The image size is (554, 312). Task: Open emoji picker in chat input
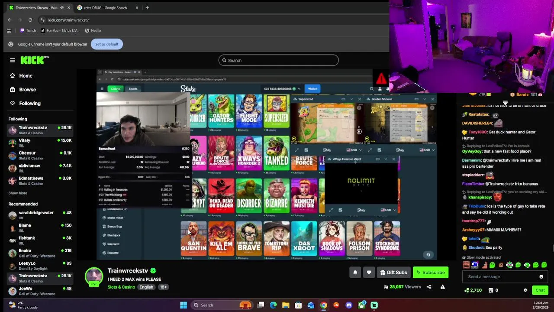tap(541, 277)
